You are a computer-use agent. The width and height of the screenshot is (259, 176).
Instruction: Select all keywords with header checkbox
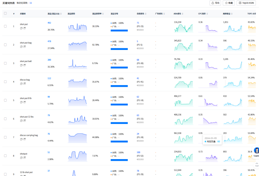(x=5, y=13)
